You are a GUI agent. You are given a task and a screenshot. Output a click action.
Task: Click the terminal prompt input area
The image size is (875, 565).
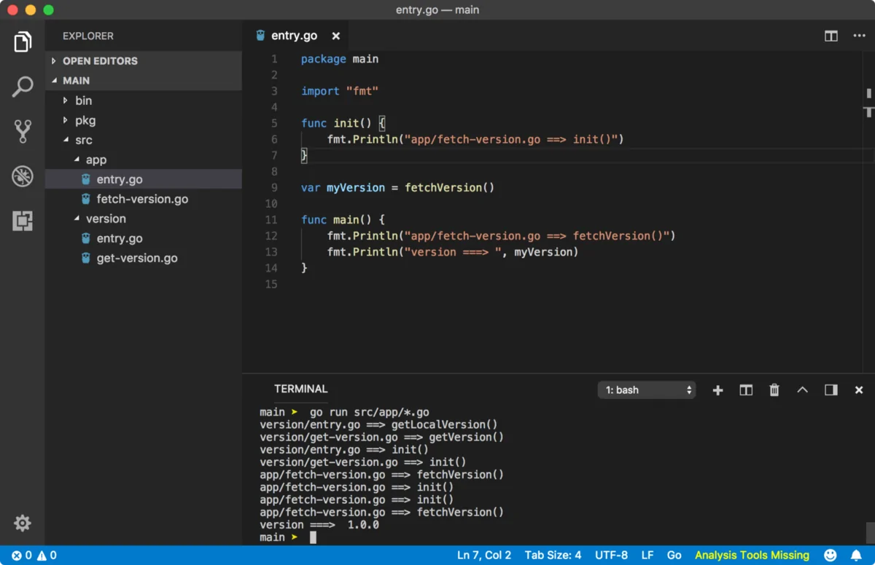tap(314, 537)
